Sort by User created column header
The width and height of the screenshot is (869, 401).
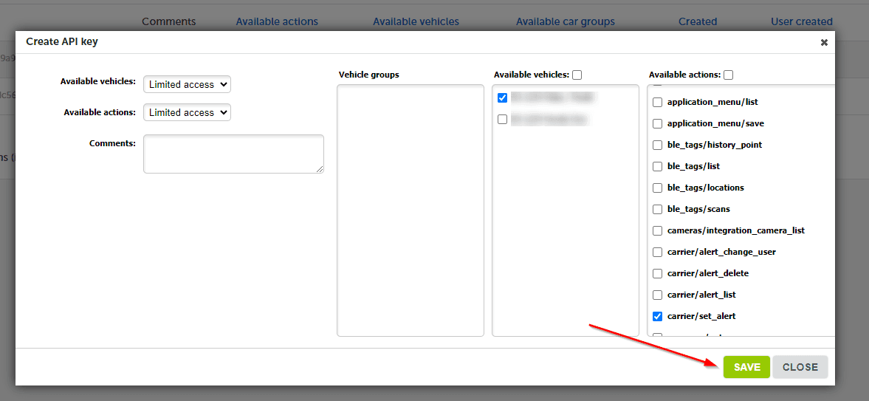point(801,21)
